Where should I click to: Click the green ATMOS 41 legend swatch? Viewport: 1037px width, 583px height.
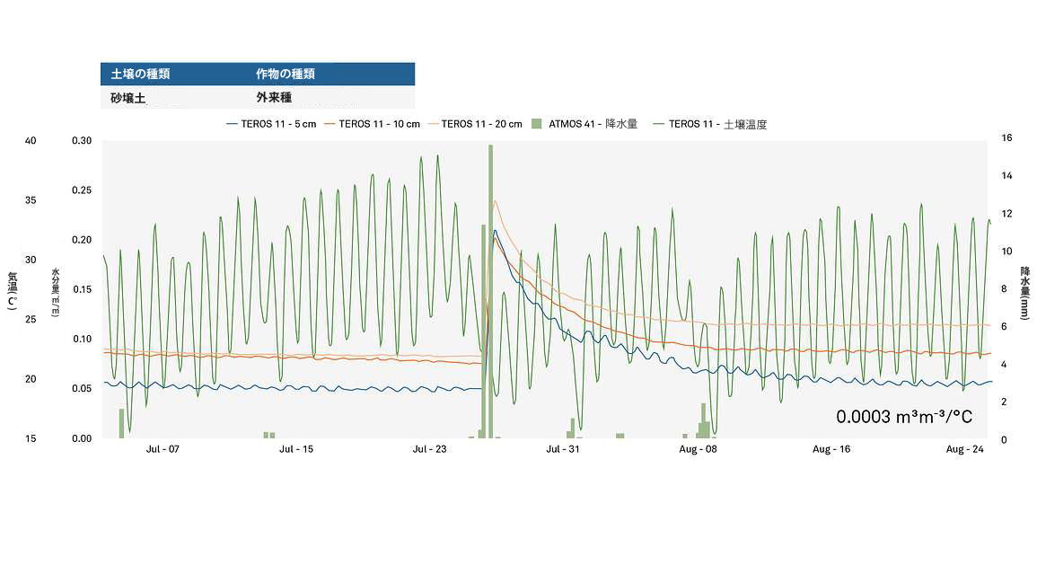(537, 124)
